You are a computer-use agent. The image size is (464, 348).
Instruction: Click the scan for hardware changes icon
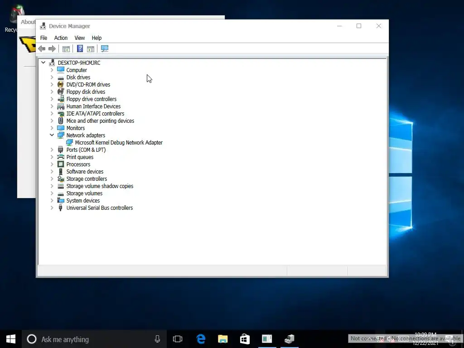[105, 48]
